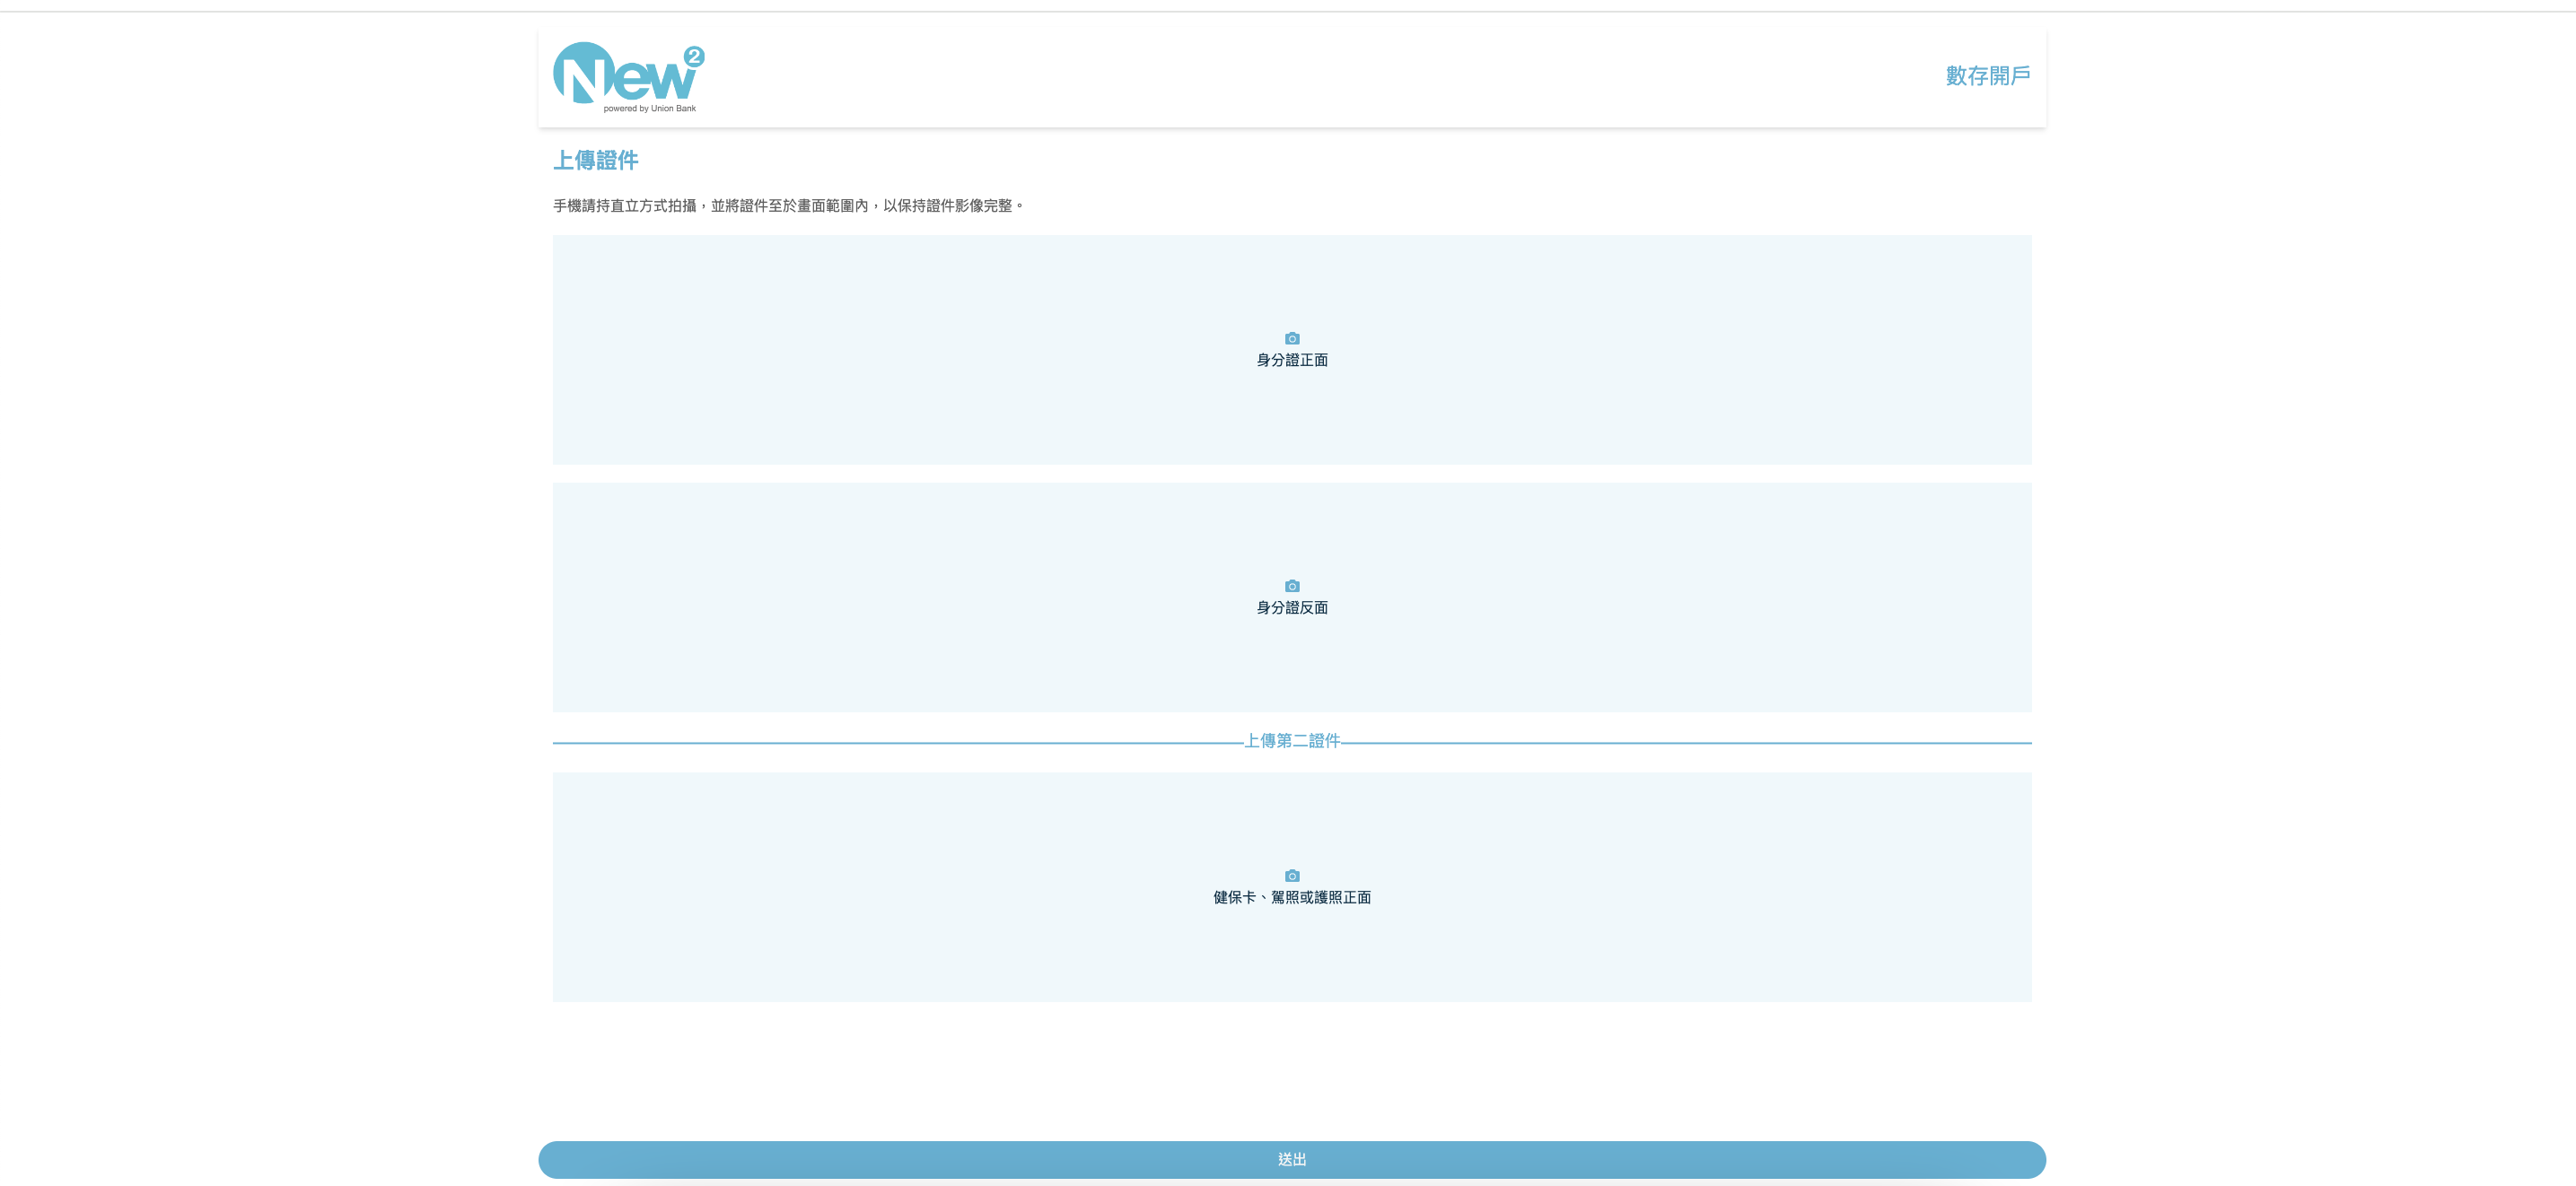This screenshot has width=2576, height=1186.
Task: Select the 身分證反面 upload label
Action: (x=1292, y=608)
